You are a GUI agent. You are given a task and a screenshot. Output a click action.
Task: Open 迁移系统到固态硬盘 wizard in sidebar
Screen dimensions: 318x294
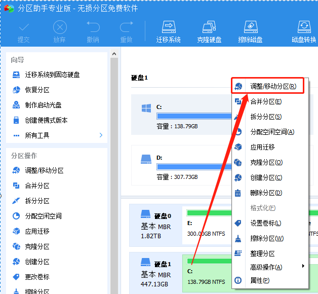46,75
